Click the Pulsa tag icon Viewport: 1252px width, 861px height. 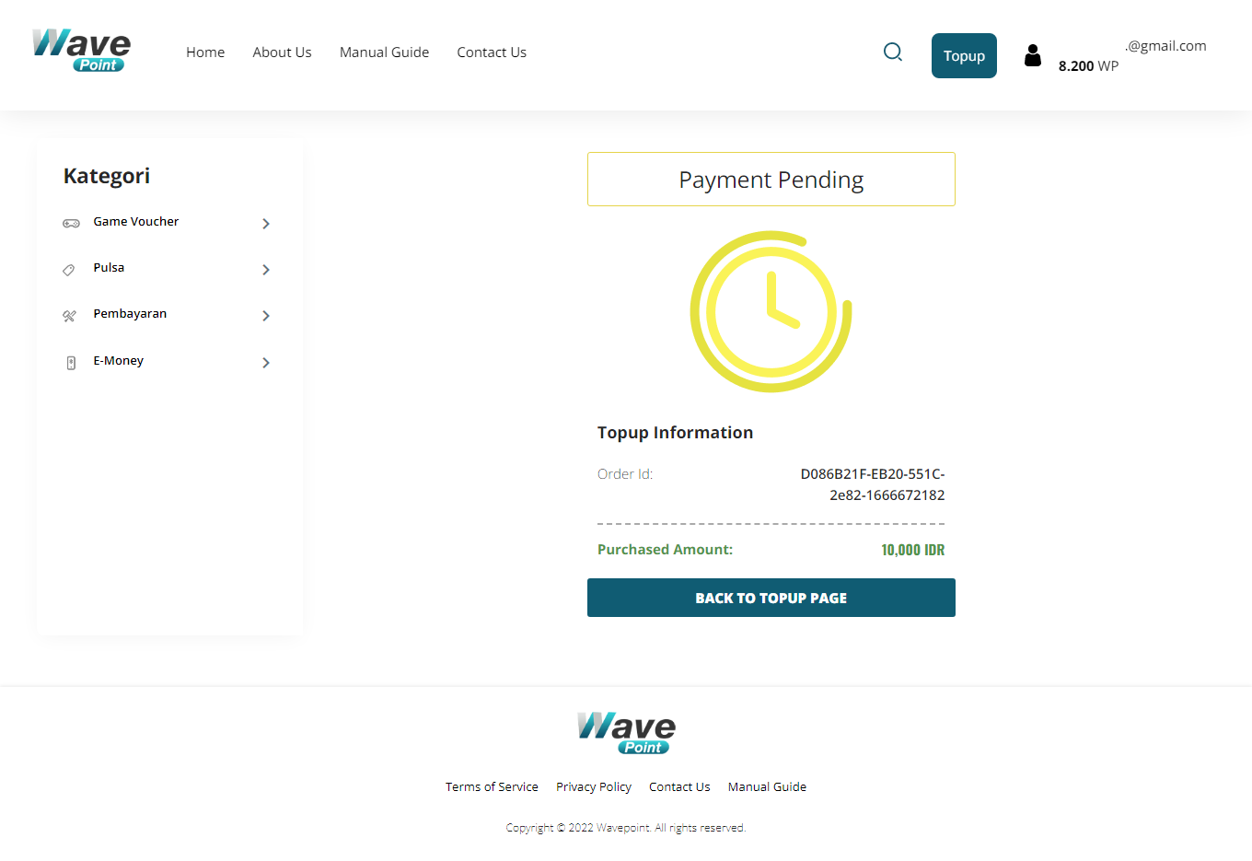(x=69, y=270)
